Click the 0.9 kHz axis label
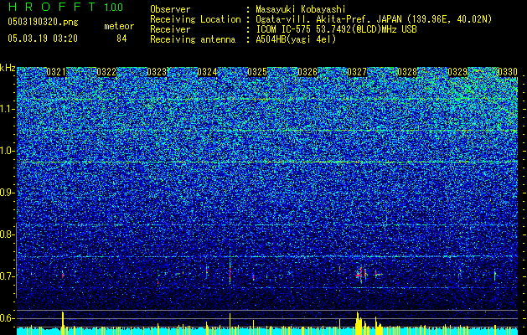This screenshot has width=527, height=335. (7, 193)
